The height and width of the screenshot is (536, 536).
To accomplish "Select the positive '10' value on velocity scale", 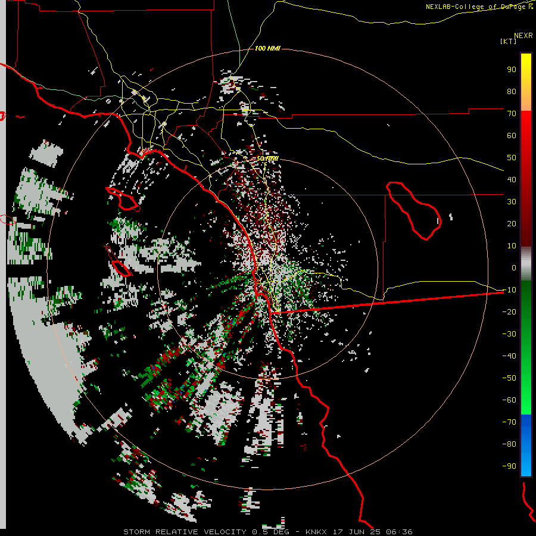I will (x=512, y=246).
